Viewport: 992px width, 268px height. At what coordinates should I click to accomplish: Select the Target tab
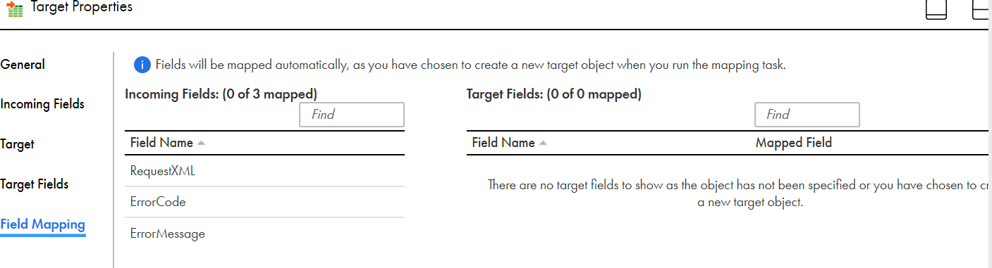point(17,144)
